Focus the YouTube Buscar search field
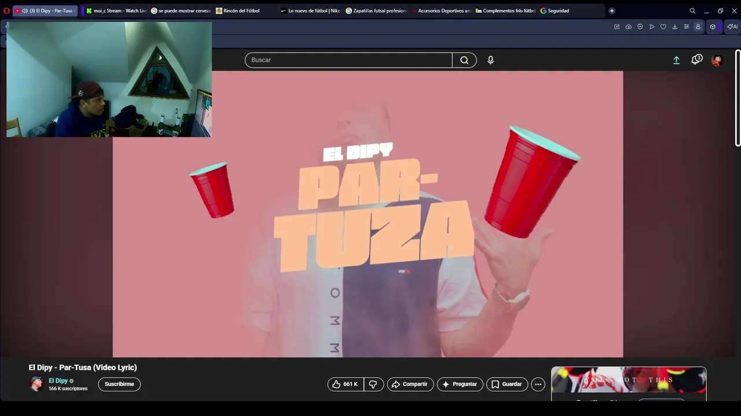Screen dimensions: 741x416 click(349, 60)
